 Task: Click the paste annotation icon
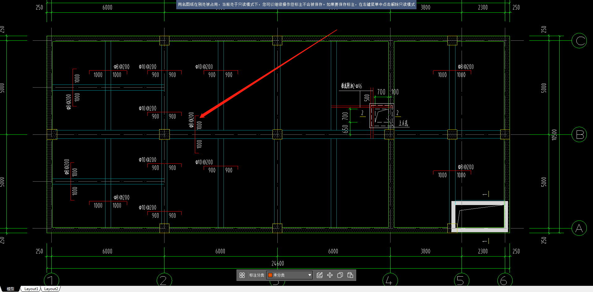[x=350, y=275]
